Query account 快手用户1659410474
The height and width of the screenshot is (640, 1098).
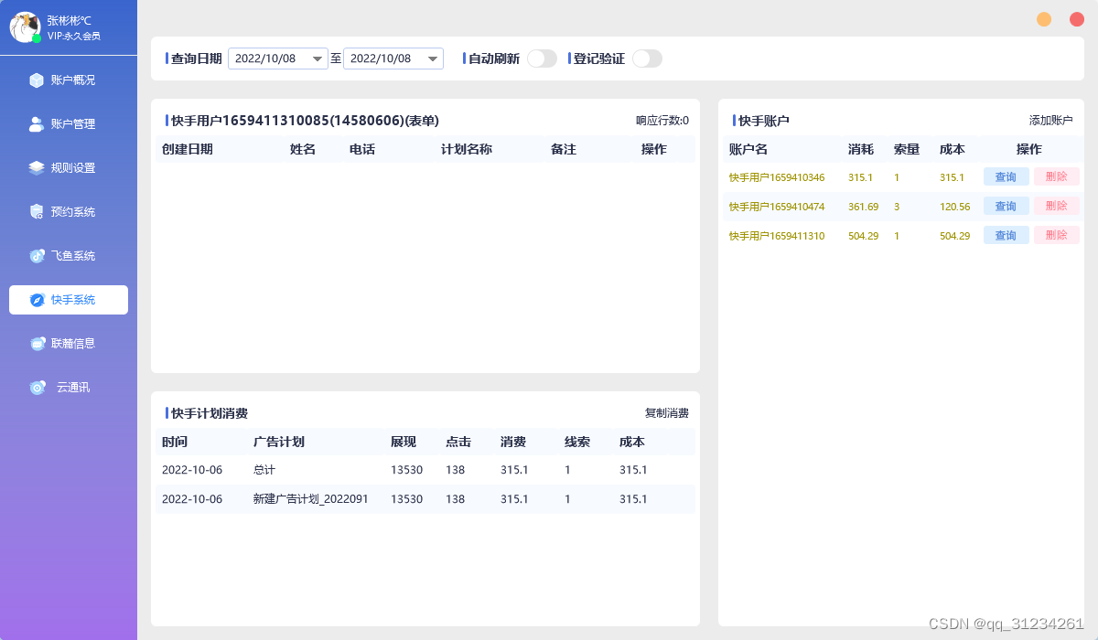pyautogui.click(x=1006, y=207)
